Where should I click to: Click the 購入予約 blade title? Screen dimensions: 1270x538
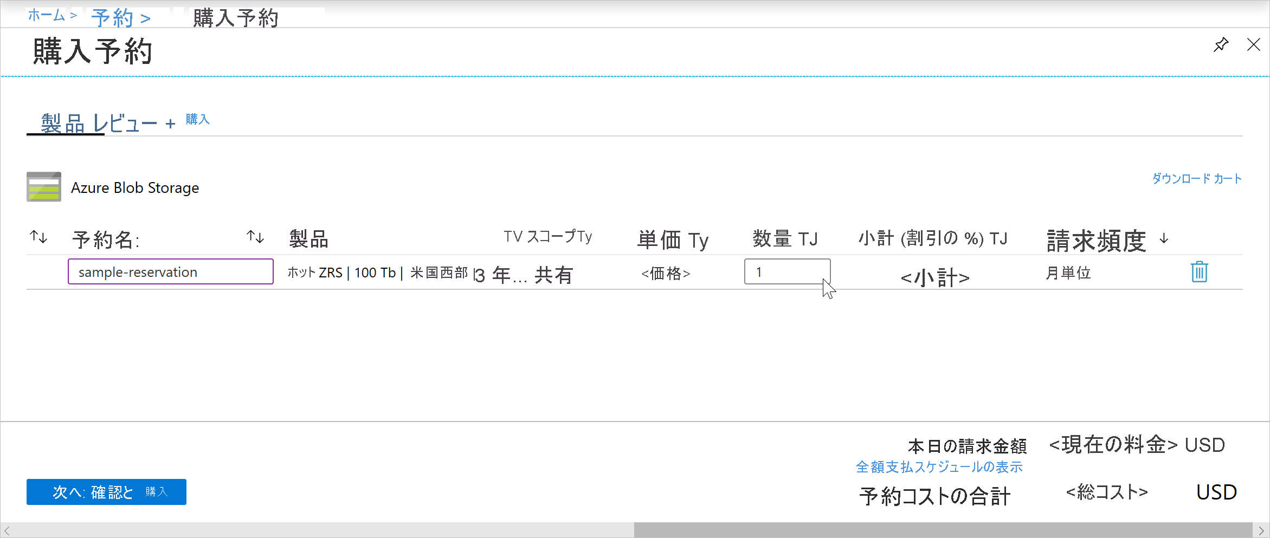pos(93,52)
